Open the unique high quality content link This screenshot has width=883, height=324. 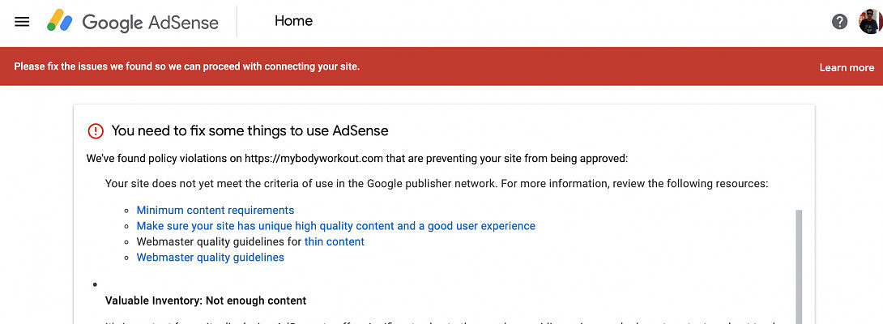[335, 226]
